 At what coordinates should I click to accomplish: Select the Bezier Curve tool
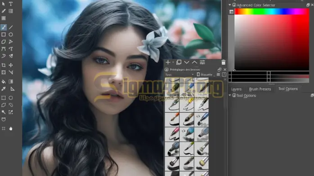4,49
